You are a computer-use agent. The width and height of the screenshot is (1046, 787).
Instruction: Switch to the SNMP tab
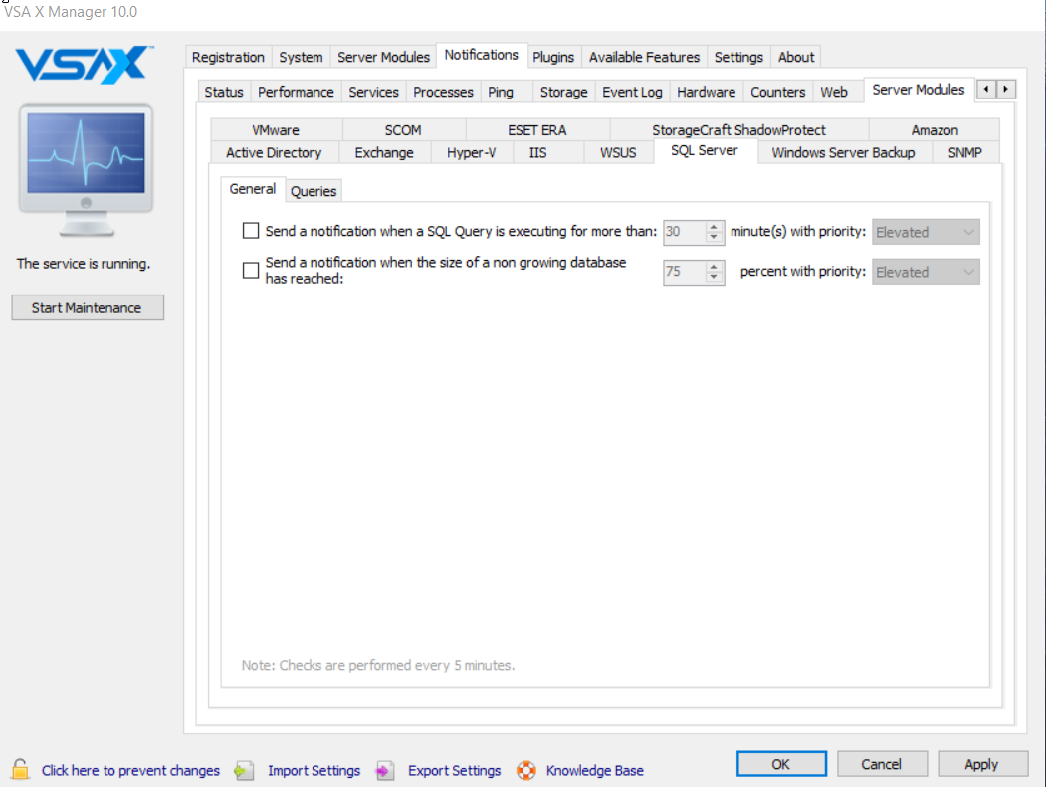[964, 153]
